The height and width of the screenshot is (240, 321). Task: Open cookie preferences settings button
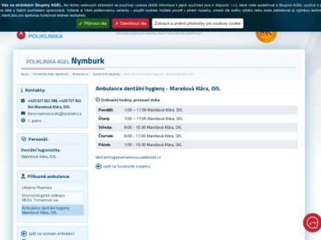[x=198, y=24]
